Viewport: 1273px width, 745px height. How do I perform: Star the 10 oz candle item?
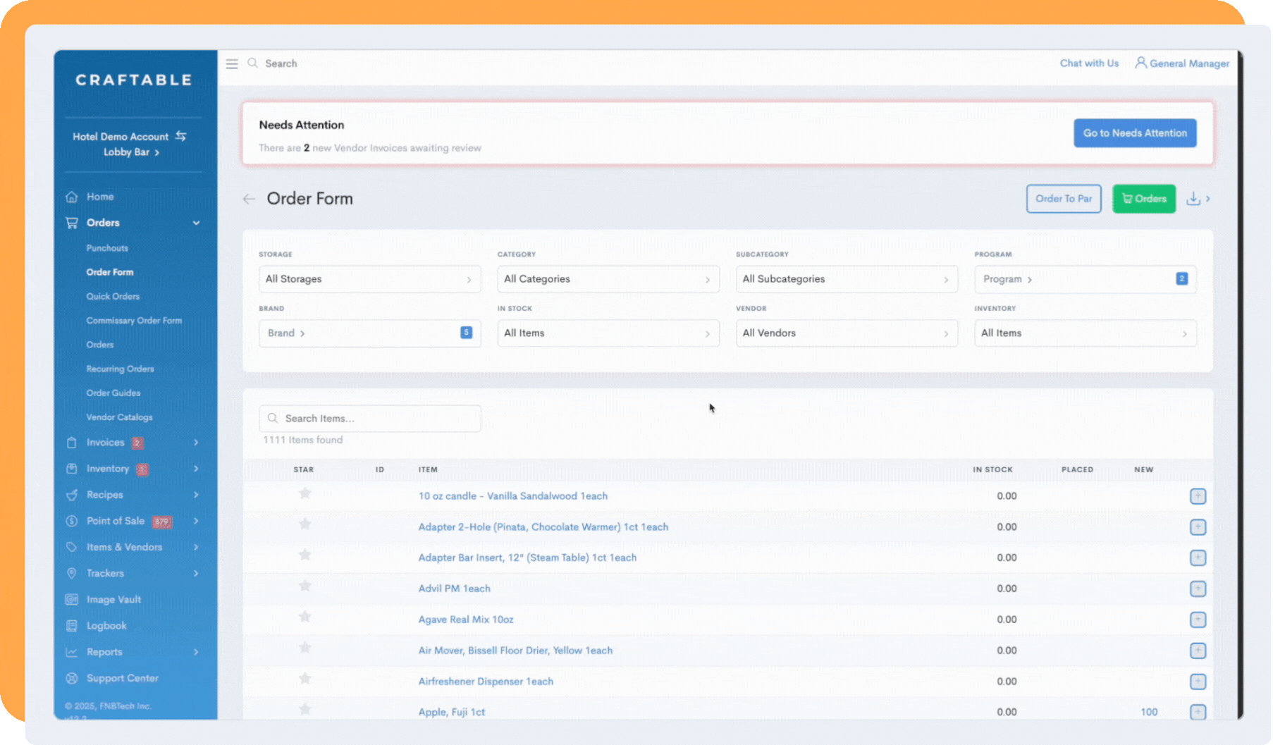(x=305, y=493)
